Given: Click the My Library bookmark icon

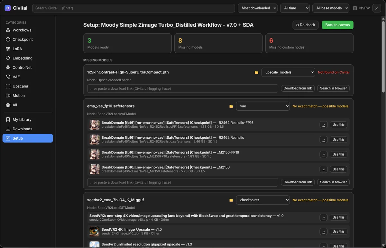Looking at the screenshot, I should click(8, 119).
